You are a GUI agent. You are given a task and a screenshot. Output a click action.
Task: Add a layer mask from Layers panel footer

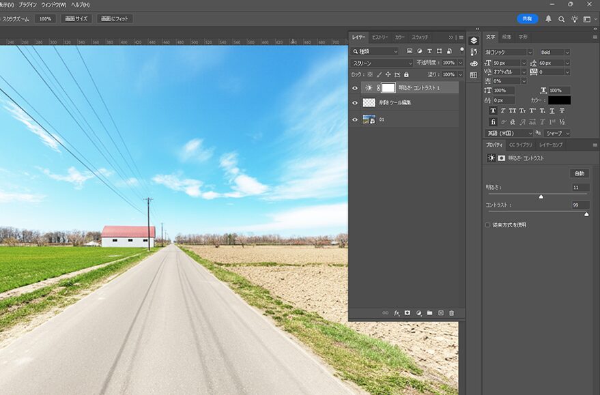(x=407, y=312)
